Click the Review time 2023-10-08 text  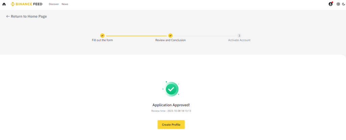point(171,111)
